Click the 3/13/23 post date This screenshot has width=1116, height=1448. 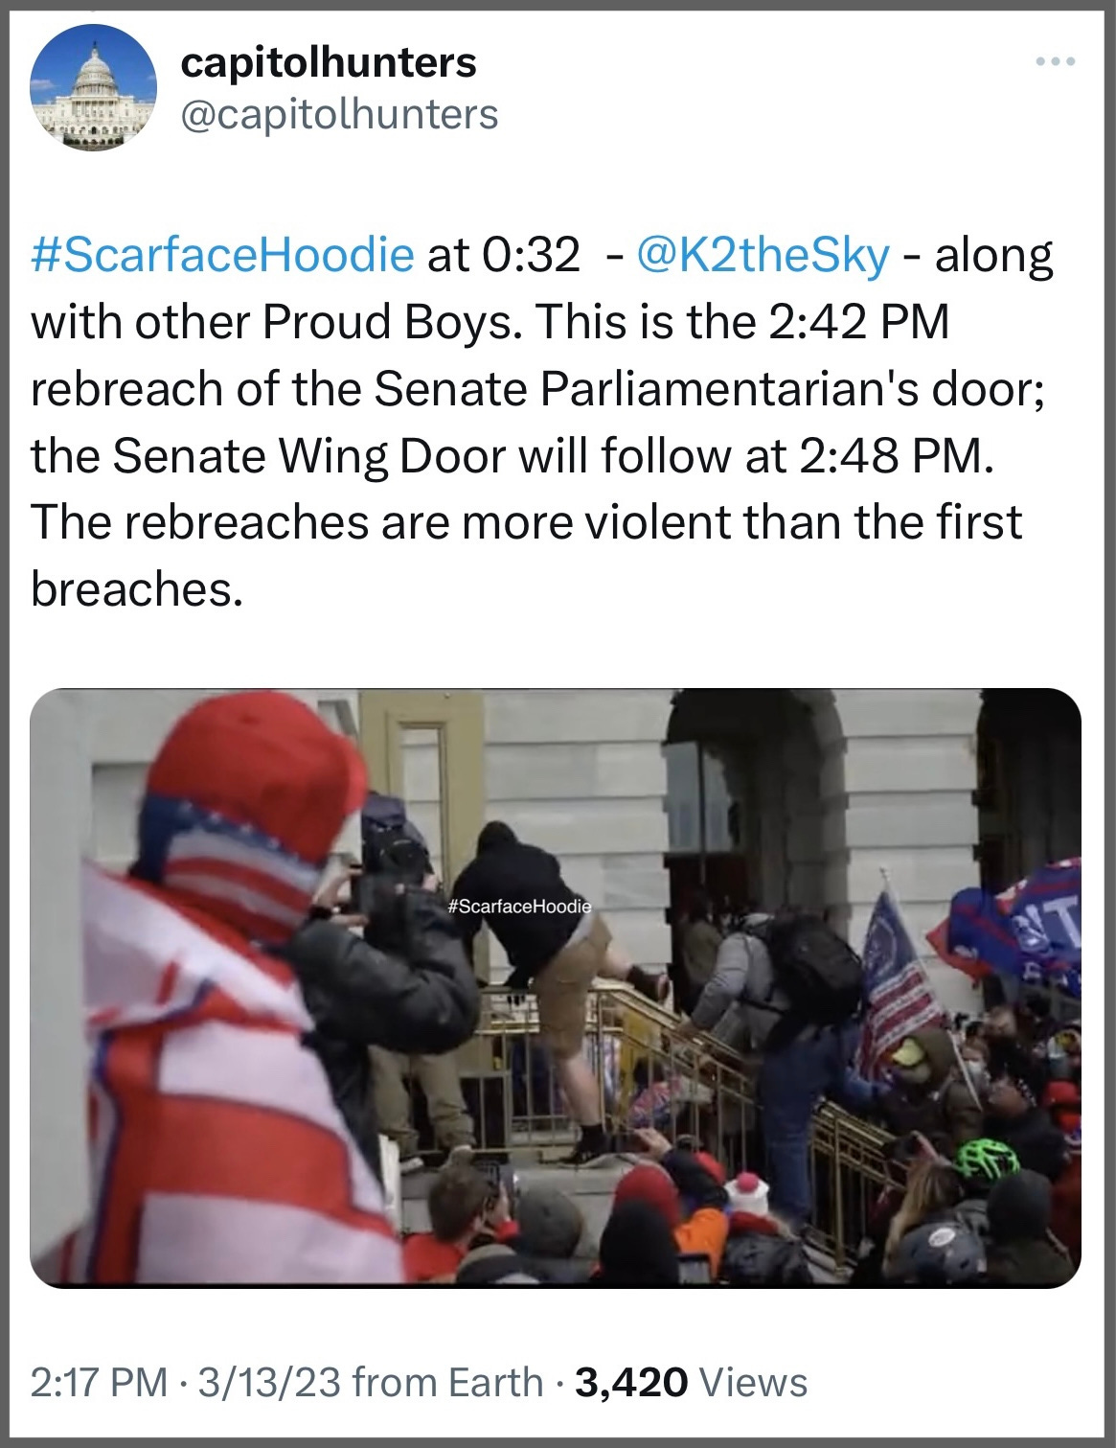[269, 1383]
